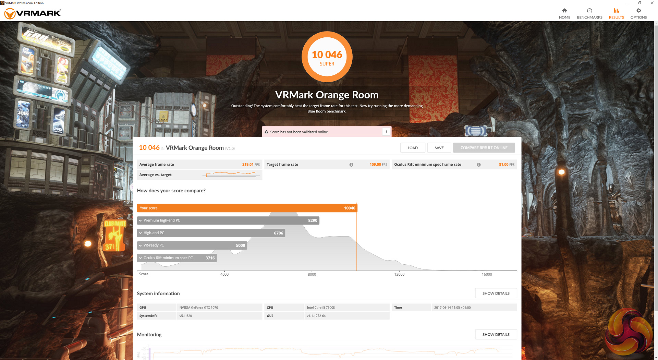Click Compare Result Online button

pos(484,148)
